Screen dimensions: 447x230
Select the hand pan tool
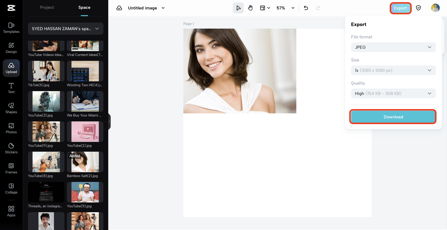point(250,8)
